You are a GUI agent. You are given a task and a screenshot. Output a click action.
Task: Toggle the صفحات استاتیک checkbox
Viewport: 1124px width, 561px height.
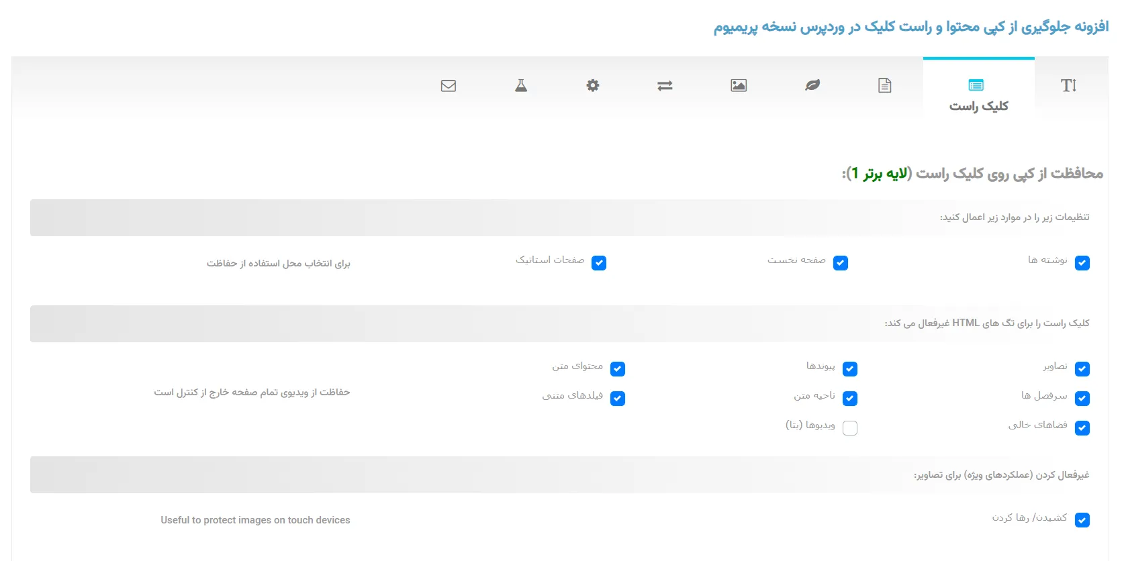pos(599,263)
